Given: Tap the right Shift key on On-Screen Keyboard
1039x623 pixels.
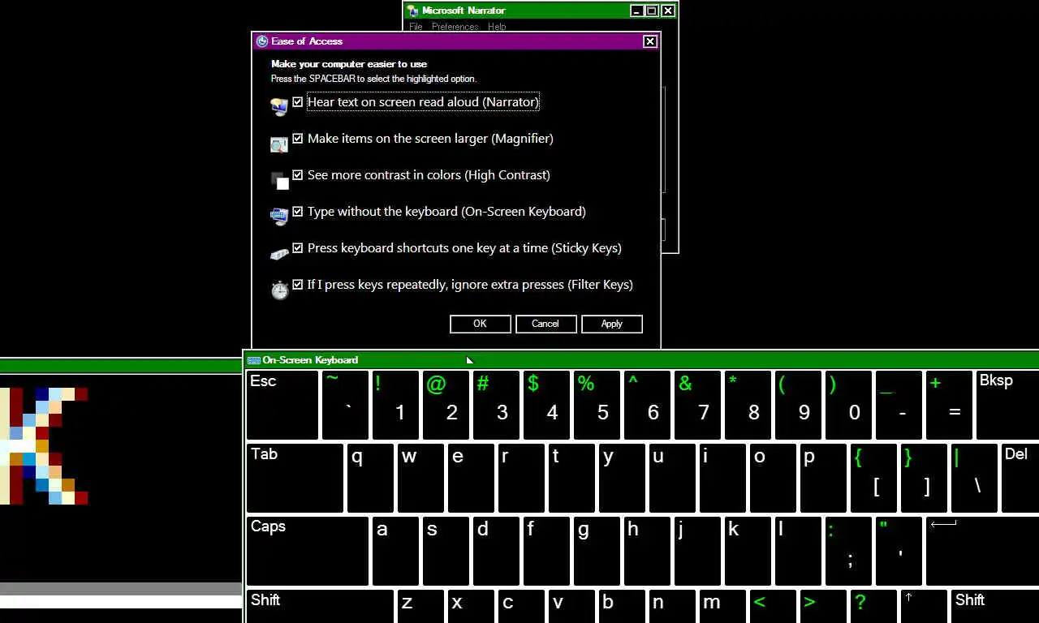Looking at the screenshot, I should coord(995,607).
